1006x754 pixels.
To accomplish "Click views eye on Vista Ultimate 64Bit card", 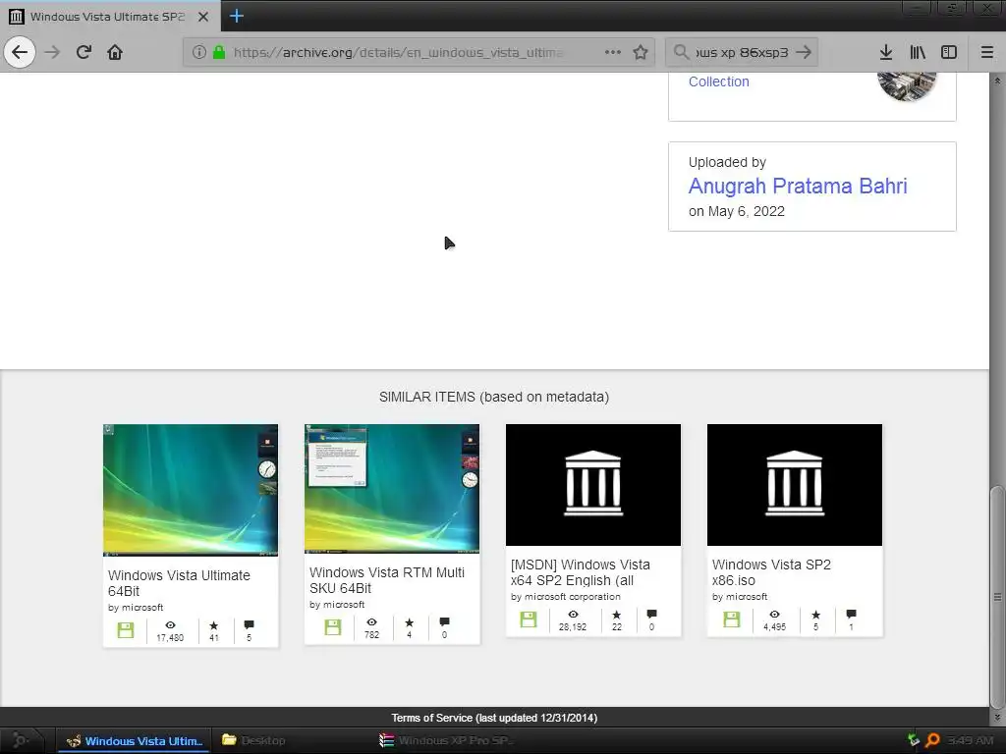I will tap(170, 624).
